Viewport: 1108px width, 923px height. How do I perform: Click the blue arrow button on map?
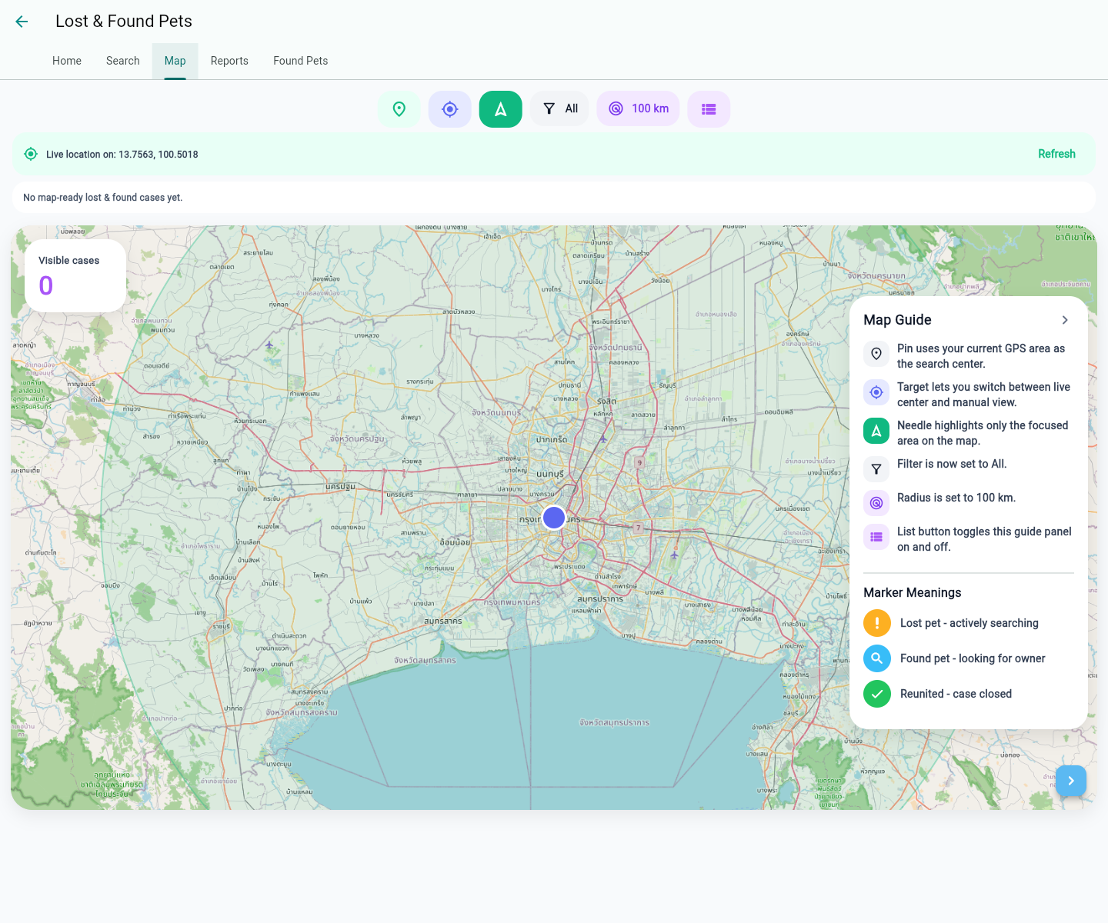point(1071,781)
